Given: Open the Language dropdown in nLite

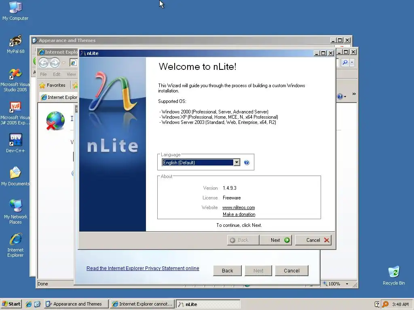Looking at the screenshot, I should click(237, 162).
